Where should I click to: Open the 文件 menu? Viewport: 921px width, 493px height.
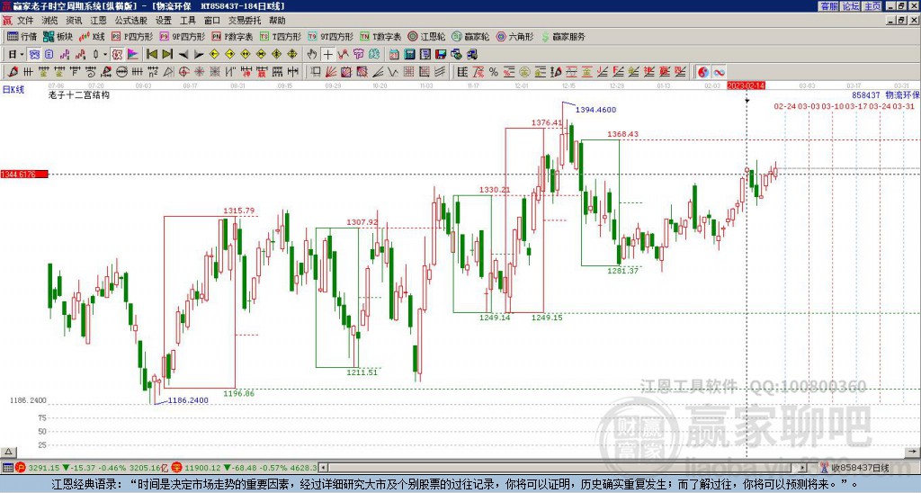tap(25, 21)
